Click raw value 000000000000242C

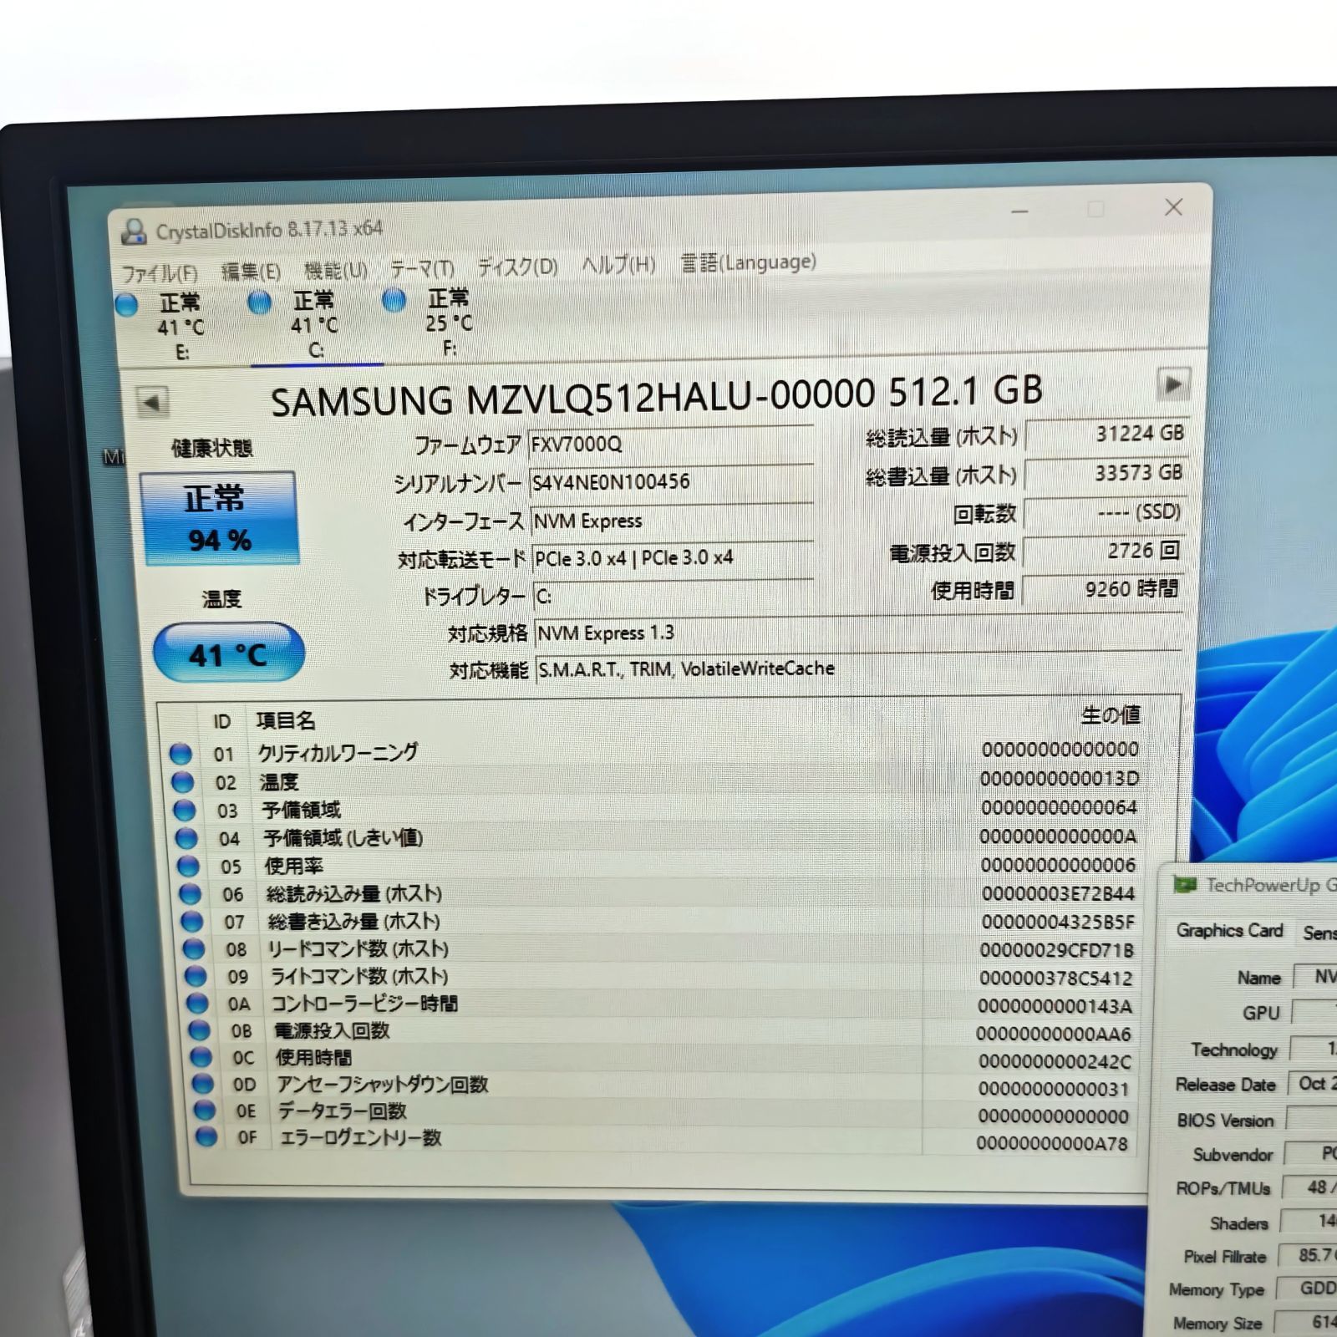(1055, 1061)
